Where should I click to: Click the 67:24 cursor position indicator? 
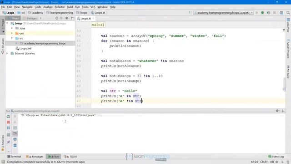(x=255, y=162)
